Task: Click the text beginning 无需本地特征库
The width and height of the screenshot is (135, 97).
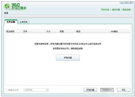Action: (68, 44)
